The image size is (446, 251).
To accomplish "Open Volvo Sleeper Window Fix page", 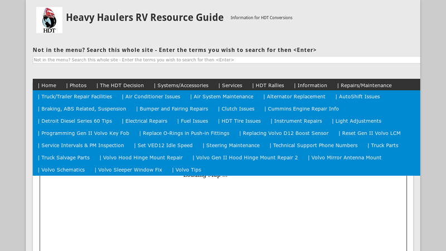I will (129, 170).
